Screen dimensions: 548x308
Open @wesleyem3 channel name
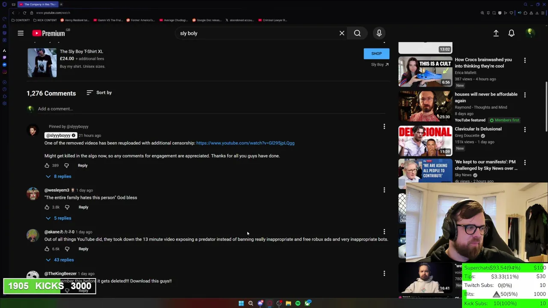pos(57,190)
